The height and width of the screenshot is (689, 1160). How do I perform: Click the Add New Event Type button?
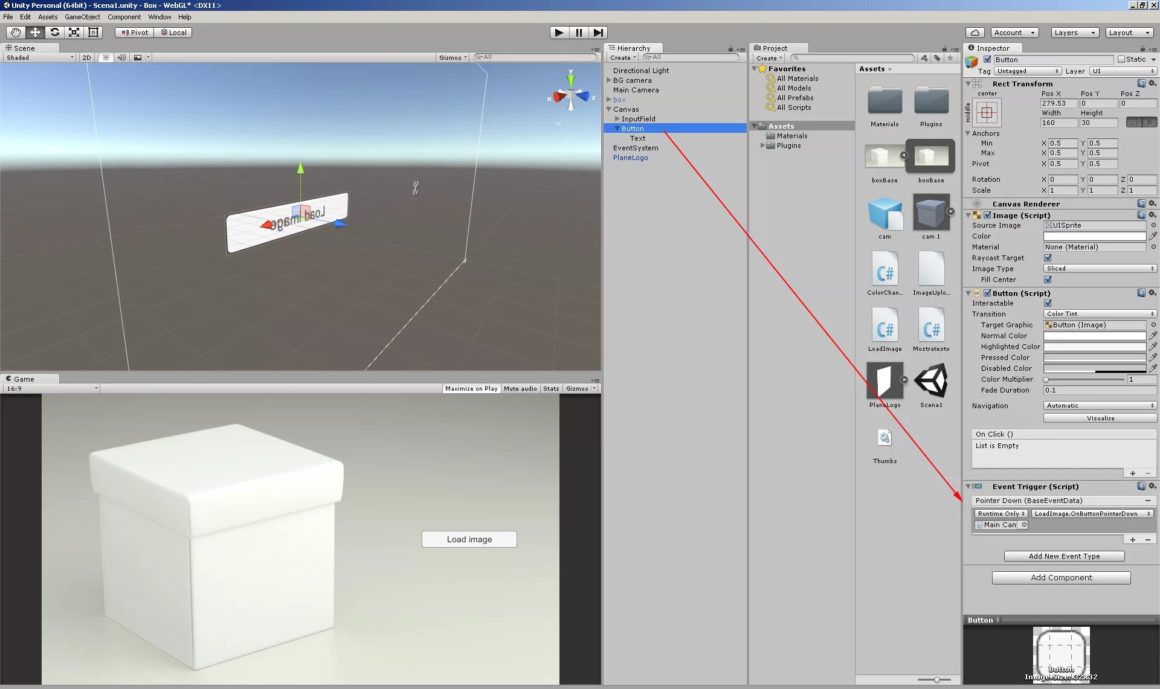click(x=1064, y=556)
